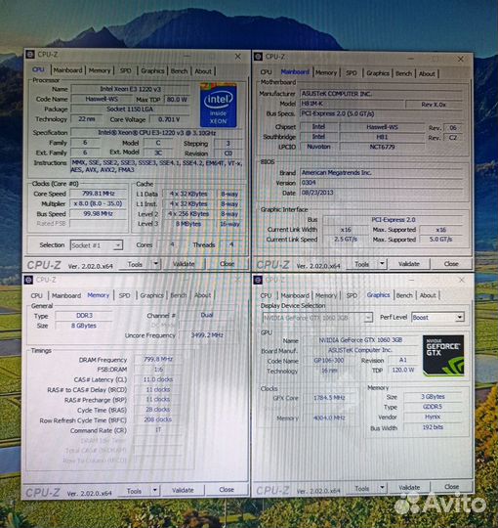Screen dimensions: 498x528
Task: Open the Perf Level Boost dropdown
Action: 459,317
